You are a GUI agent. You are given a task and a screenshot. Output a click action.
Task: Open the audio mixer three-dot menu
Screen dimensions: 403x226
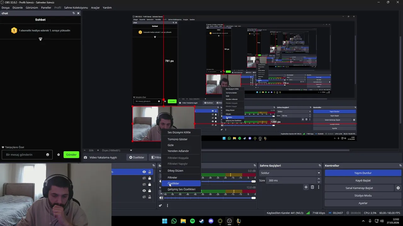tap(167, 206)
